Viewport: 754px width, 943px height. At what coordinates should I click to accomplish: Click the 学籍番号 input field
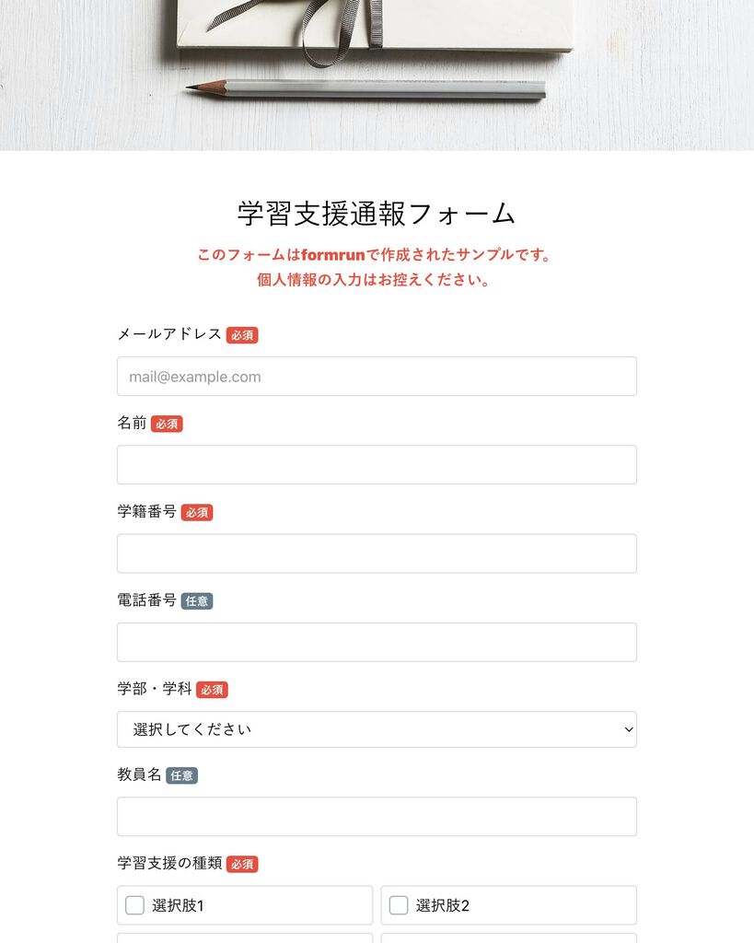click(x=377, y=553)
